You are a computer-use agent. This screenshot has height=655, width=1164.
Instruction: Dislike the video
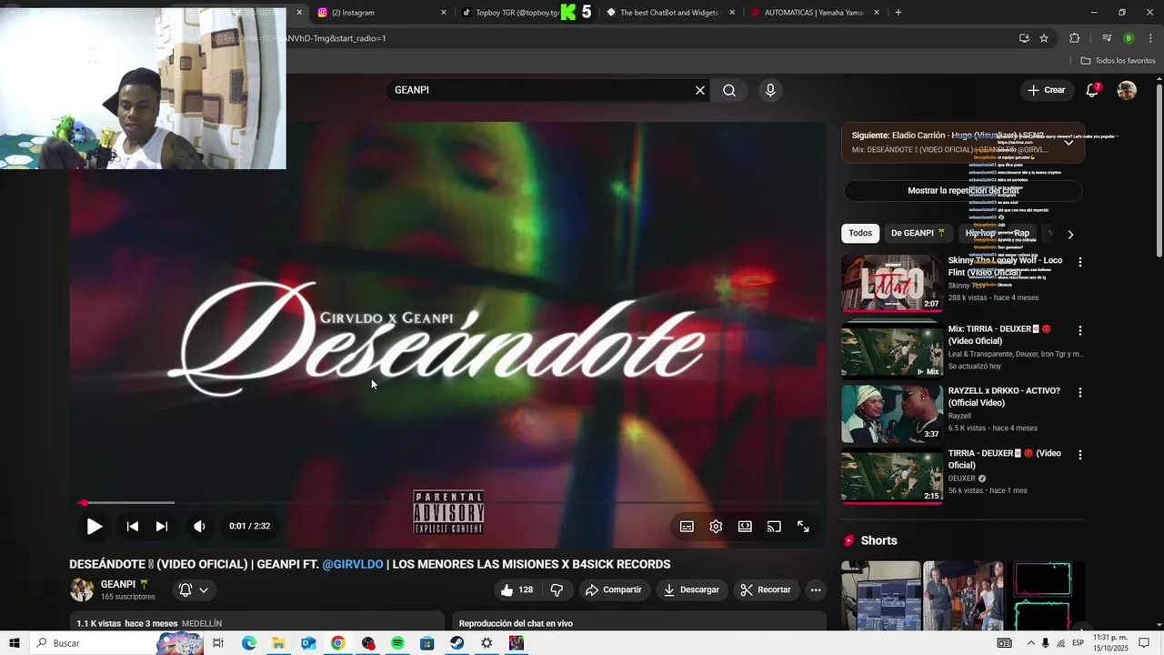click(x=557, y=589)
